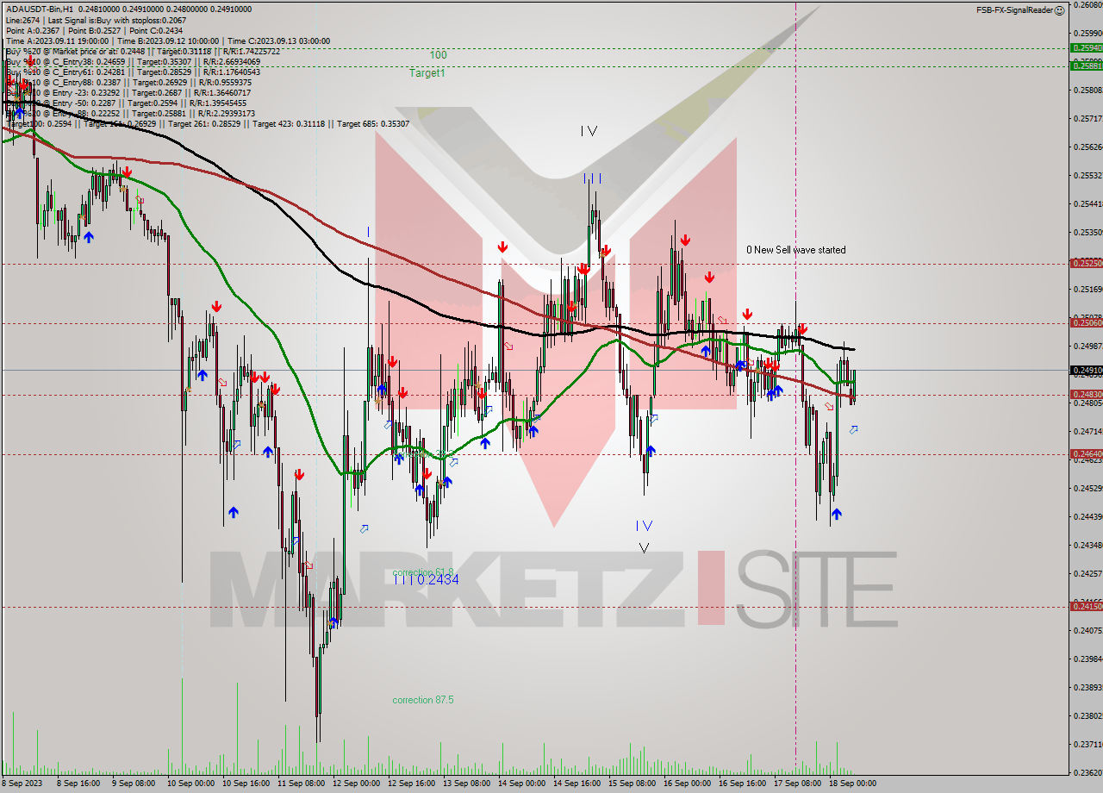Viewport: 1103px width, 793px height.
Task: Click the red 0.24150 price tag
Action: click(x=1086, y=606)
